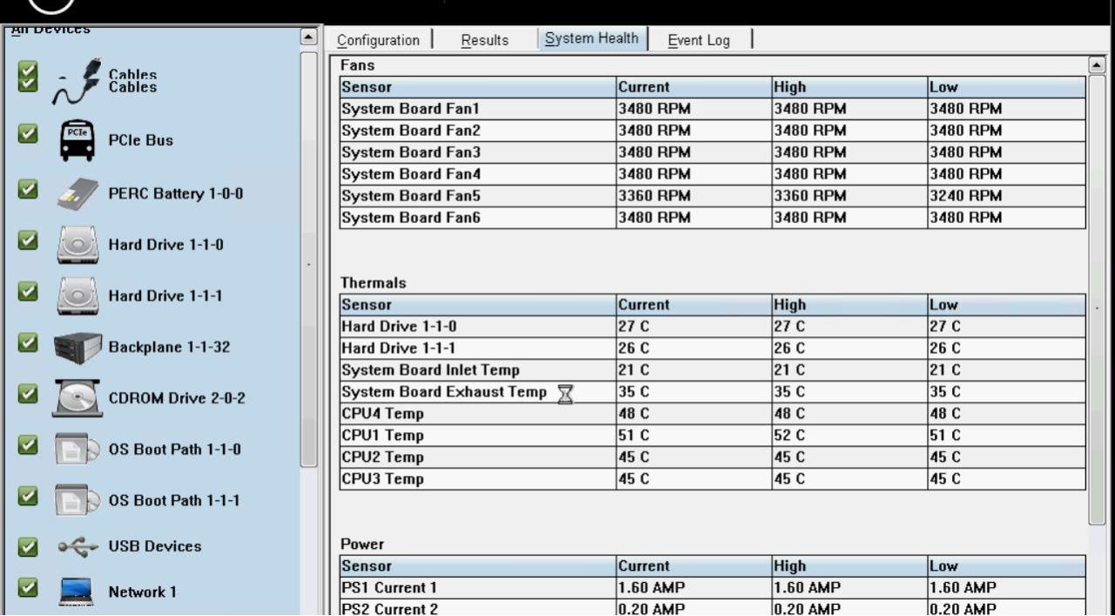Open the PERC Battery 1-0-0 device
Screen dimensions: 1115x616
tap(77, 193)
